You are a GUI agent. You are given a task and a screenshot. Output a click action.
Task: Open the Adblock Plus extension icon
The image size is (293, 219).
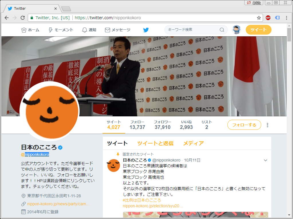point(268,18)
